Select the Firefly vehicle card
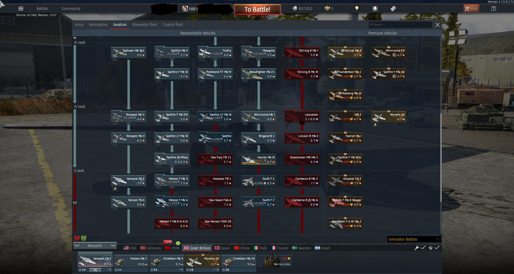This screenshot has height=274, width=514. click(x=215, y=53)
